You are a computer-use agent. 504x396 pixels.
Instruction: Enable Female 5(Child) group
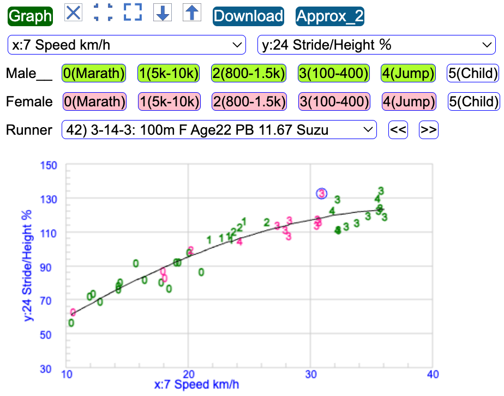click(x=473, y=101)
